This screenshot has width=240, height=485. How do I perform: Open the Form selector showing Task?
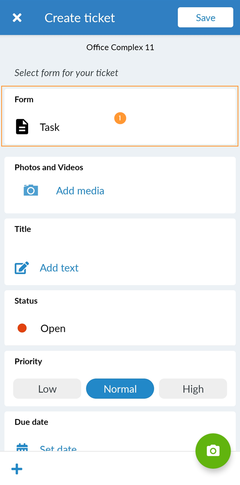[120, 116]
